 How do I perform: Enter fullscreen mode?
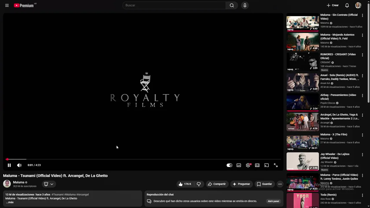pos(276,165)
